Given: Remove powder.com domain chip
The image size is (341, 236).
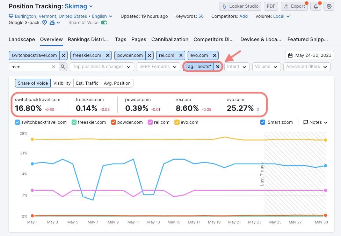Looking at the screenshot, I should 150,55.
